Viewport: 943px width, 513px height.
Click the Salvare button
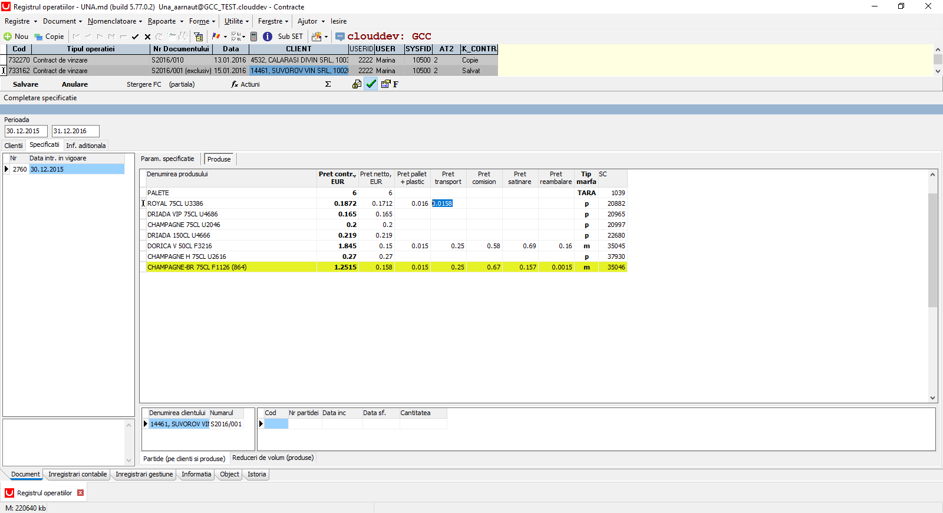pyautogui.click(x=25, y=84)
